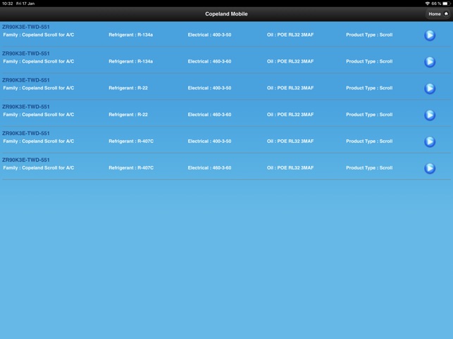The width and height of the screenshot is (453, 339).
Task: Open details arrow for R-407C 400-3-50 row
Action: pos(430,141)
